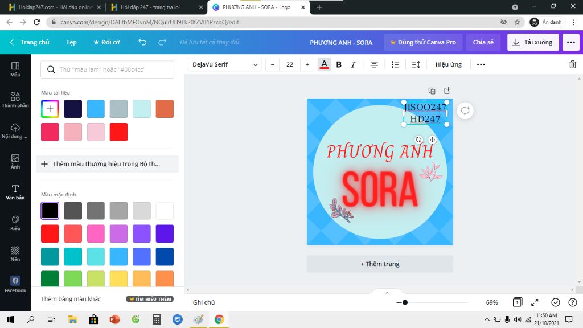Image resolution: width=583 pixels, height=328 pixels.
Task: Undo the last change
Action: click(x=142, y=42)
